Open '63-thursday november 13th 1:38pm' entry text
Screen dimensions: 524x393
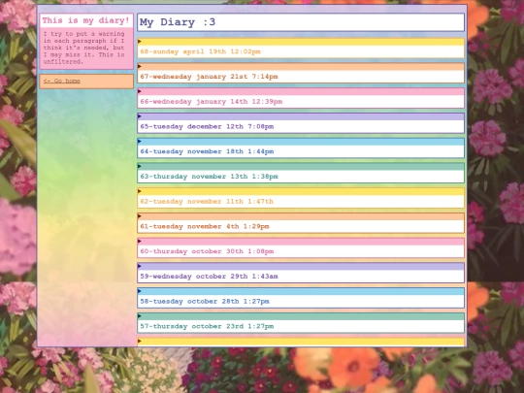coord(209,177)
